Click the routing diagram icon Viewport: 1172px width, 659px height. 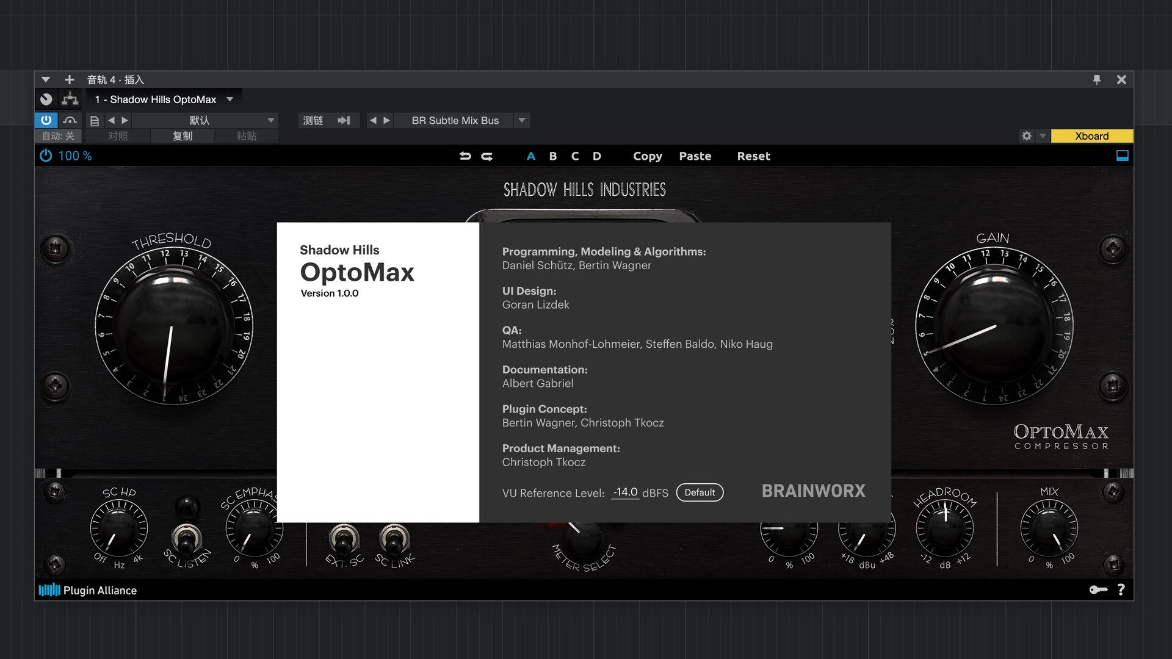[x=70, y=99]
